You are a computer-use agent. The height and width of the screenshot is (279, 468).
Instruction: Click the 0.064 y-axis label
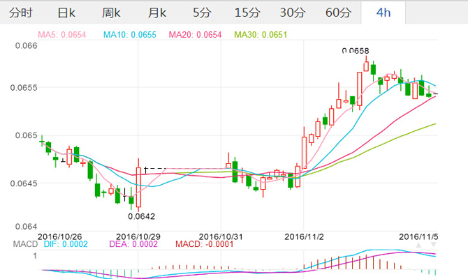click(27, 227)
